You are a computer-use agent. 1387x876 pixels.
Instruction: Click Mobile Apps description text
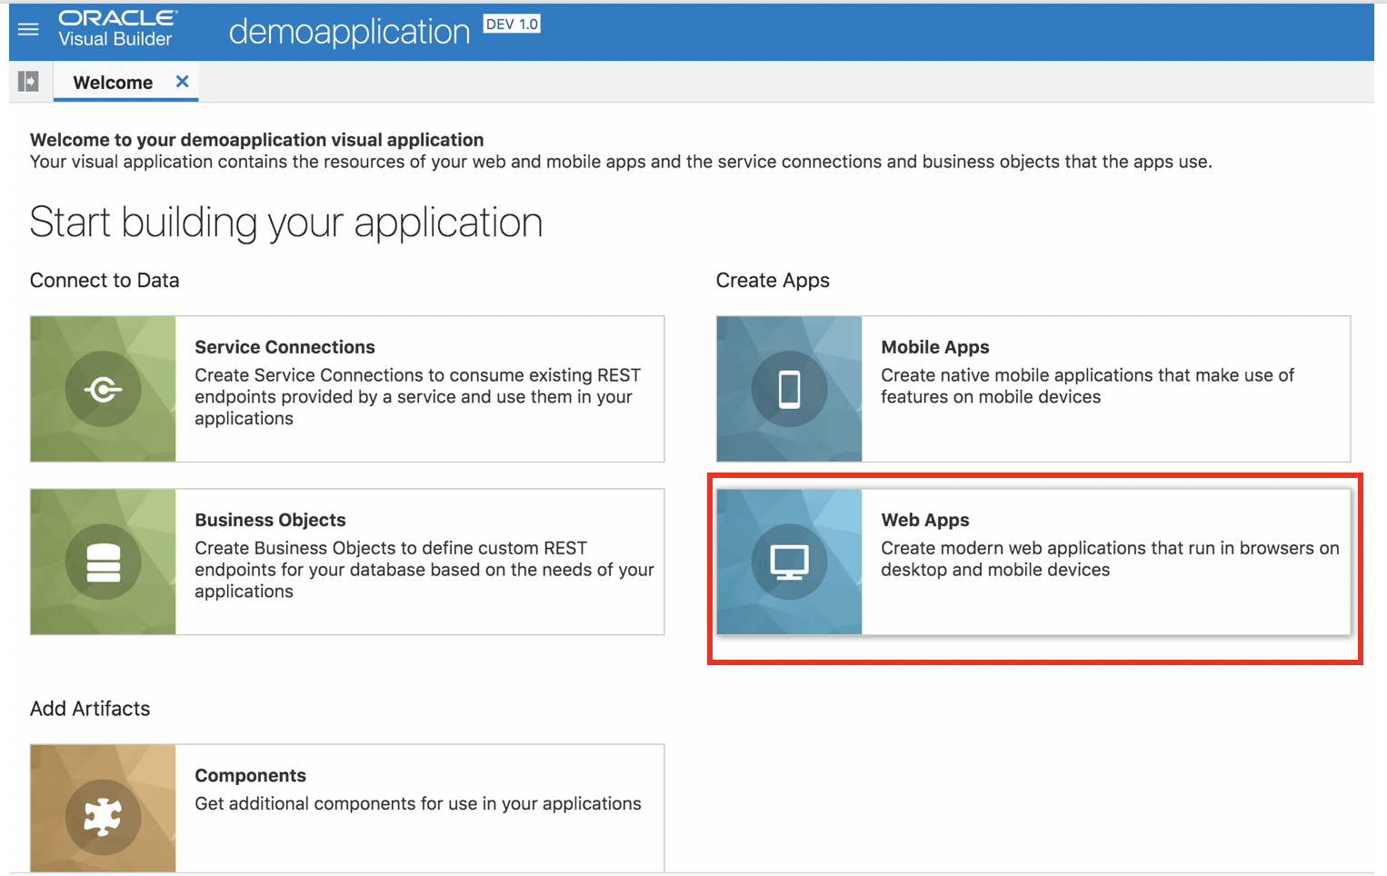(x=1087, y=386)
